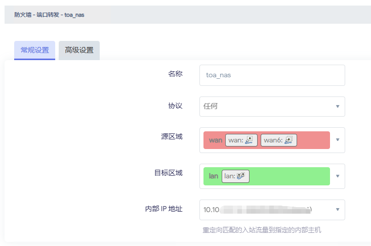The image size is (371, 246).
Task: Click the green lan zone name
Action: pos(214,176)
